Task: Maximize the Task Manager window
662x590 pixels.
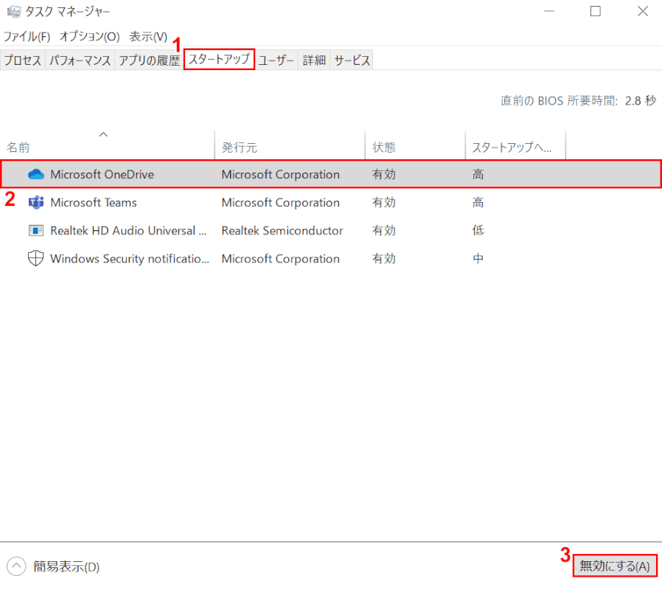Action: click(596, 11)
